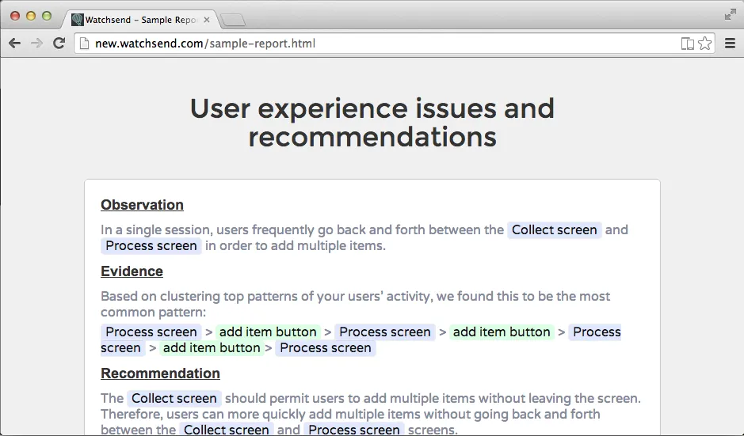744x436 pixels.
Task: Click the text "common pattern:"
Action: 153,313
